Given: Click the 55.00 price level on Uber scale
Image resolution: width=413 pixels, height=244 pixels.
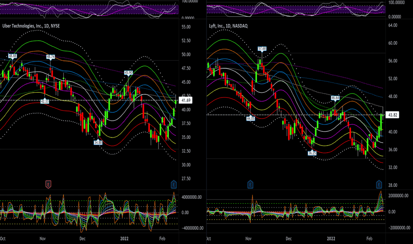Looking at the screenshot, I should tap(186, 27).
